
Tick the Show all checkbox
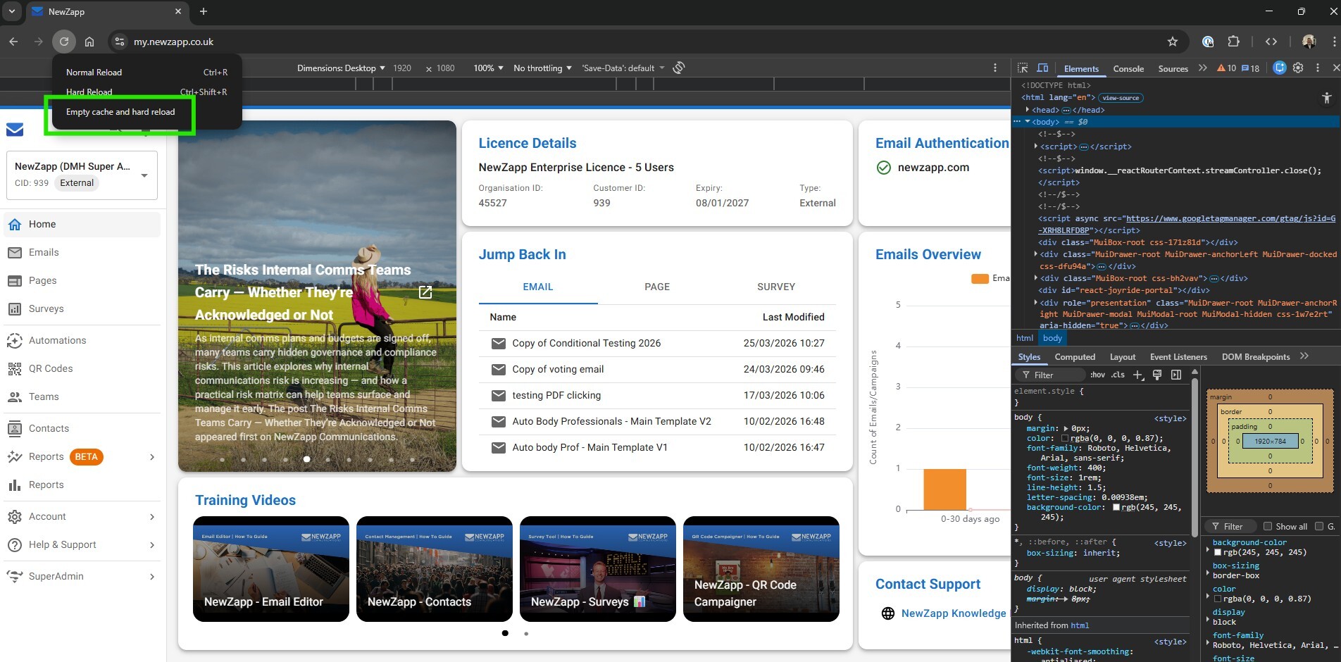click(x=1268, y=527)
